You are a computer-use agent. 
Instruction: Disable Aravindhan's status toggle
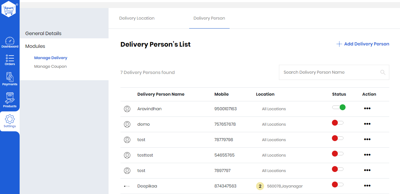[x=339, y=107]
